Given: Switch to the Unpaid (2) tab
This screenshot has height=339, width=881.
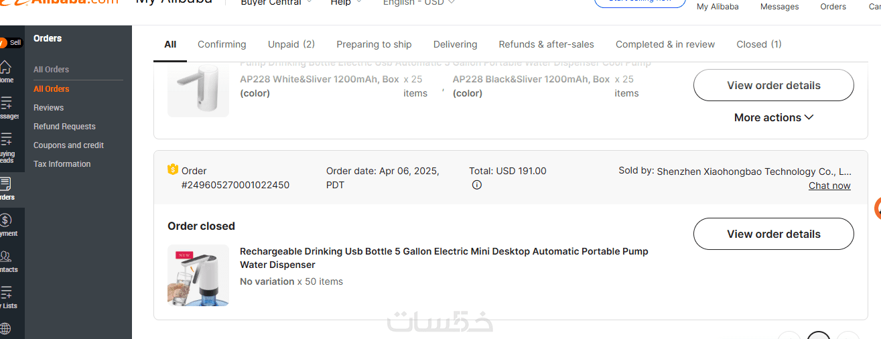Looking at the screenshot, I should click(x=291, y=44).
